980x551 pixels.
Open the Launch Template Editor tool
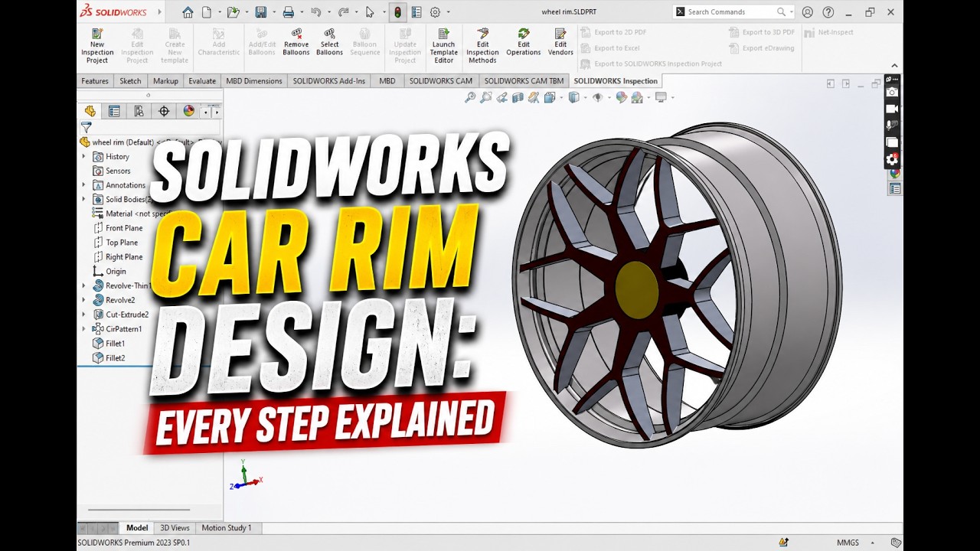point(443,46)
